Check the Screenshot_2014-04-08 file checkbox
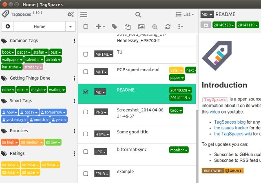Screen dimensions: 261x183 click(86, 112)
